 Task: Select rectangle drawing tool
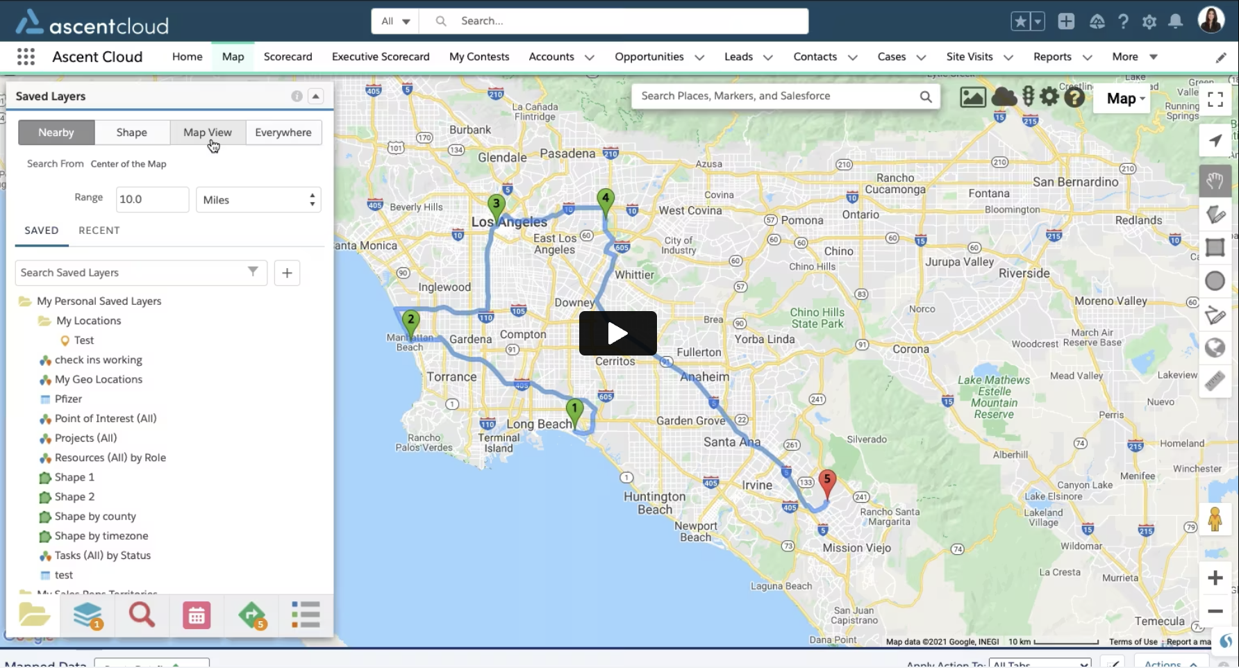(1215, 247)
